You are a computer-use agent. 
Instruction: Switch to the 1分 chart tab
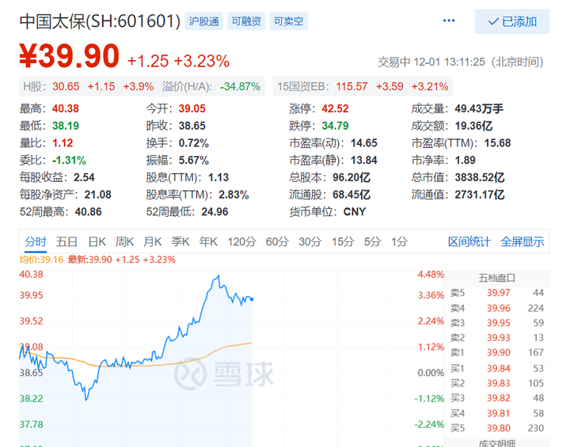coord(399,241)
